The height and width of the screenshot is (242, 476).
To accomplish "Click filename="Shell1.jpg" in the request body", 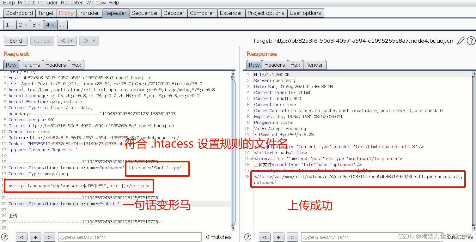I will [x=155, y=168].
